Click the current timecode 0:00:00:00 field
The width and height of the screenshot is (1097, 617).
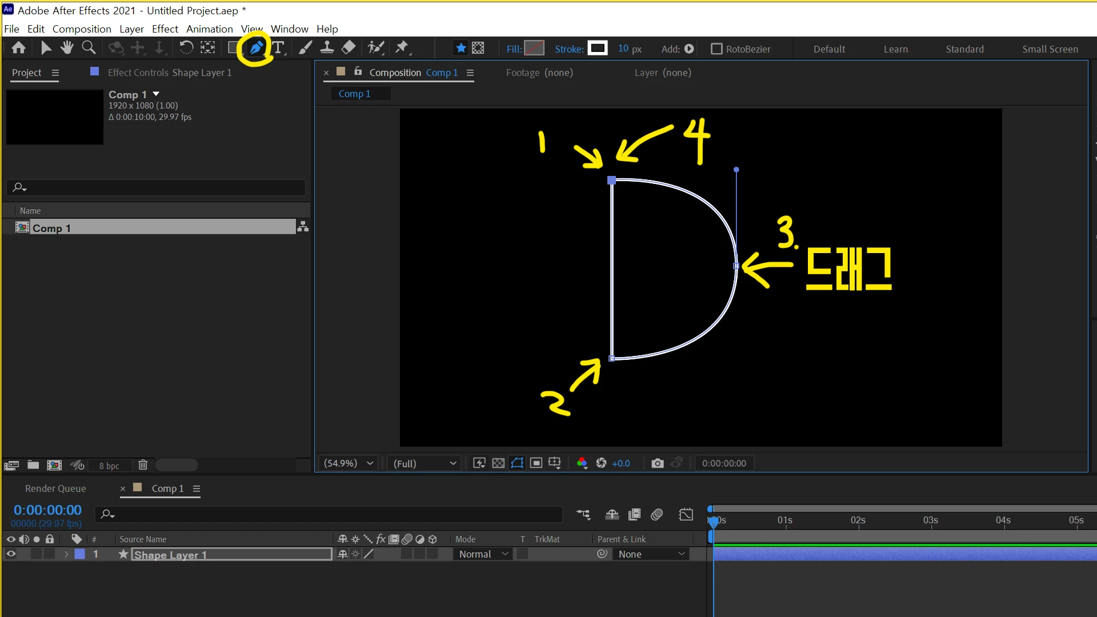pos(47,510)
